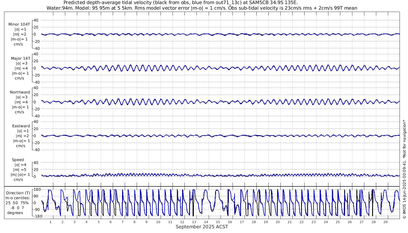The width and height of the screenshot is (408, 233).
Task: Click the "Eastward" panel label
Action: pos(21,126)
